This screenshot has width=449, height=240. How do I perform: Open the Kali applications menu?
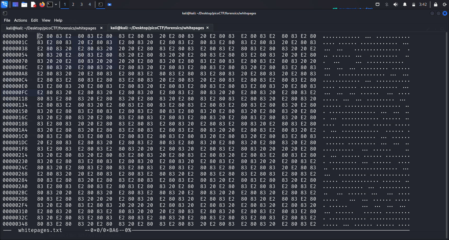point(4,4)
